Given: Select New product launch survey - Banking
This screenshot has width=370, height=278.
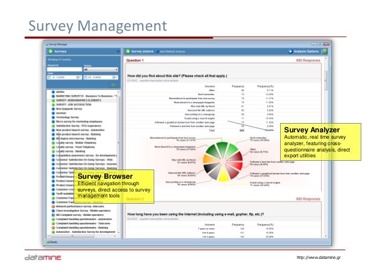Looking at the screenshot, I should click(78, 134).
